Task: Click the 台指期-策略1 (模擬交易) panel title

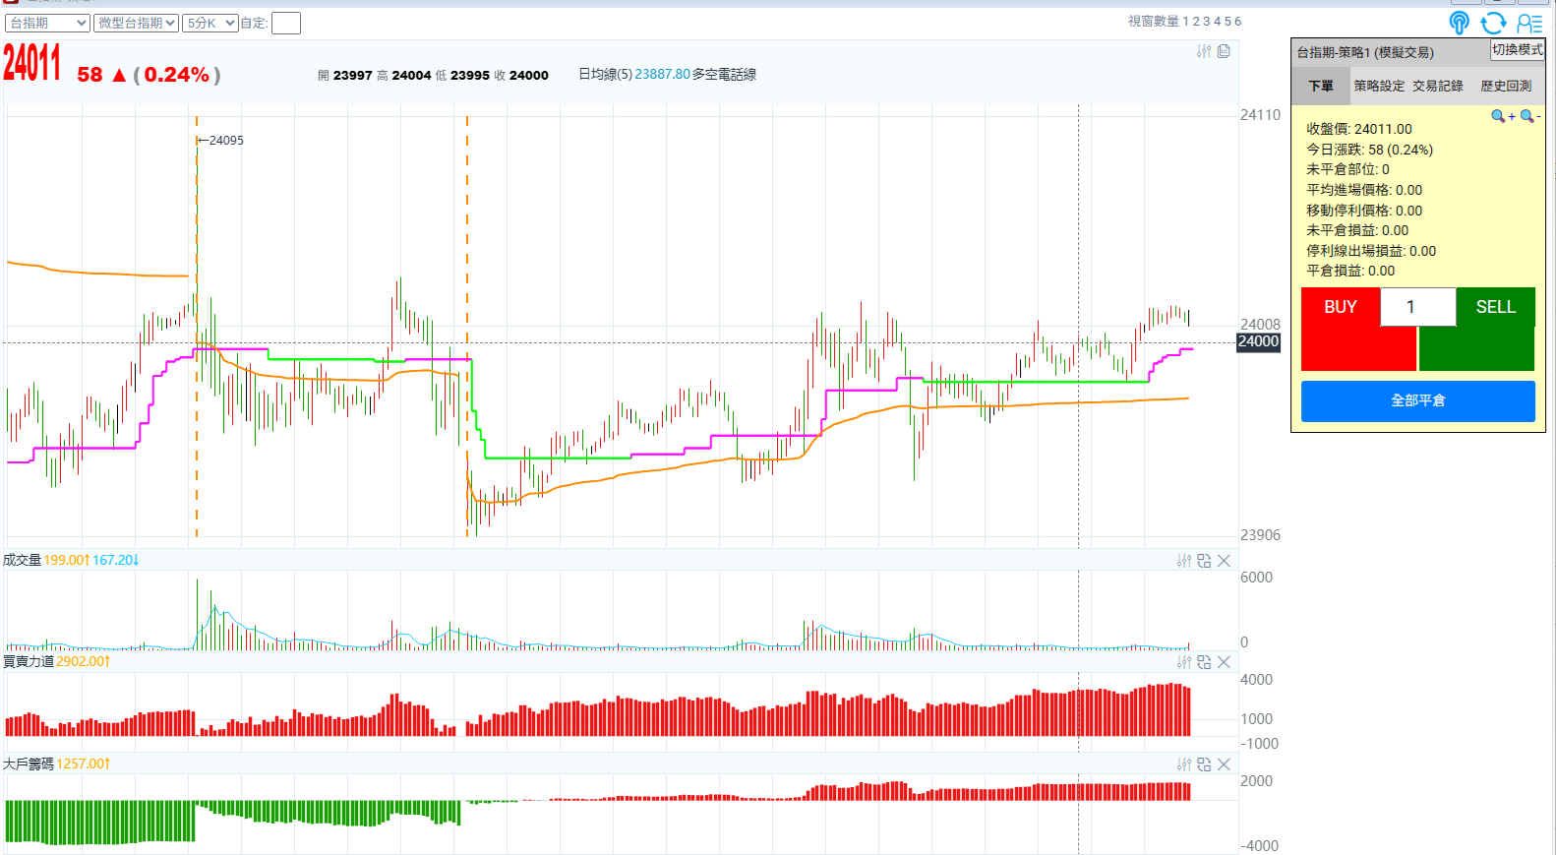Action: point(1365,53)
